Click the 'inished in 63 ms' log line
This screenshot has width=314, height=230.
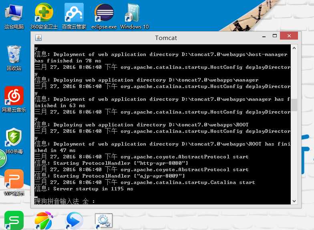click(x=60, y=106)
